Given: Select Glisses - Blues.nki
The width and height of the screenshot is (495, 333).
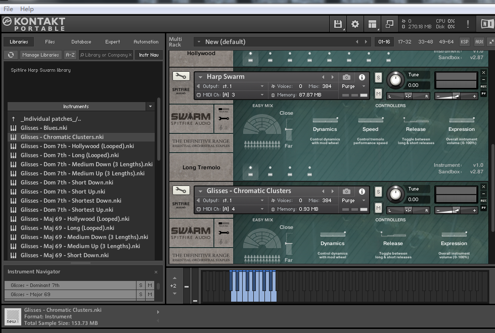Looking at the screenshot, I should (44, 128).
